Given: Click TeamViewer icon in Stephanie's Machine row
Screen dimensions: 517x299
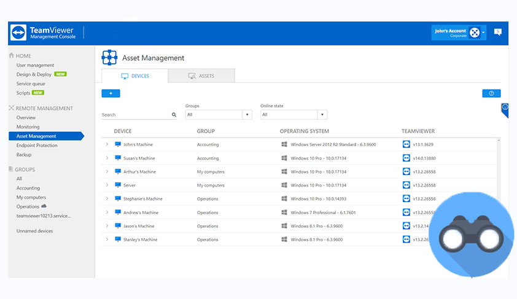Looking at the screenshot, I should click(406, 198).
